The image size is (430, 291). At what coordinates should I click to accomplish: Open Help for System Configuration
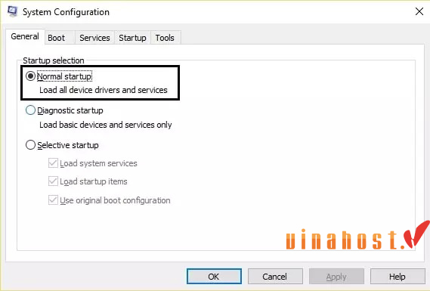tap(398, 276)
